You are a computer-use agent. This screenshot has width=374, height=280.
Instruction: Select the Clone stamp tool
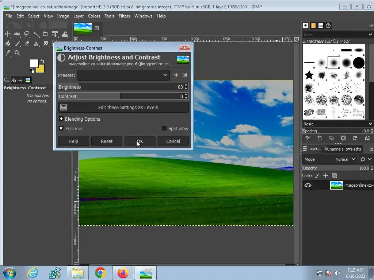(36, 44)
